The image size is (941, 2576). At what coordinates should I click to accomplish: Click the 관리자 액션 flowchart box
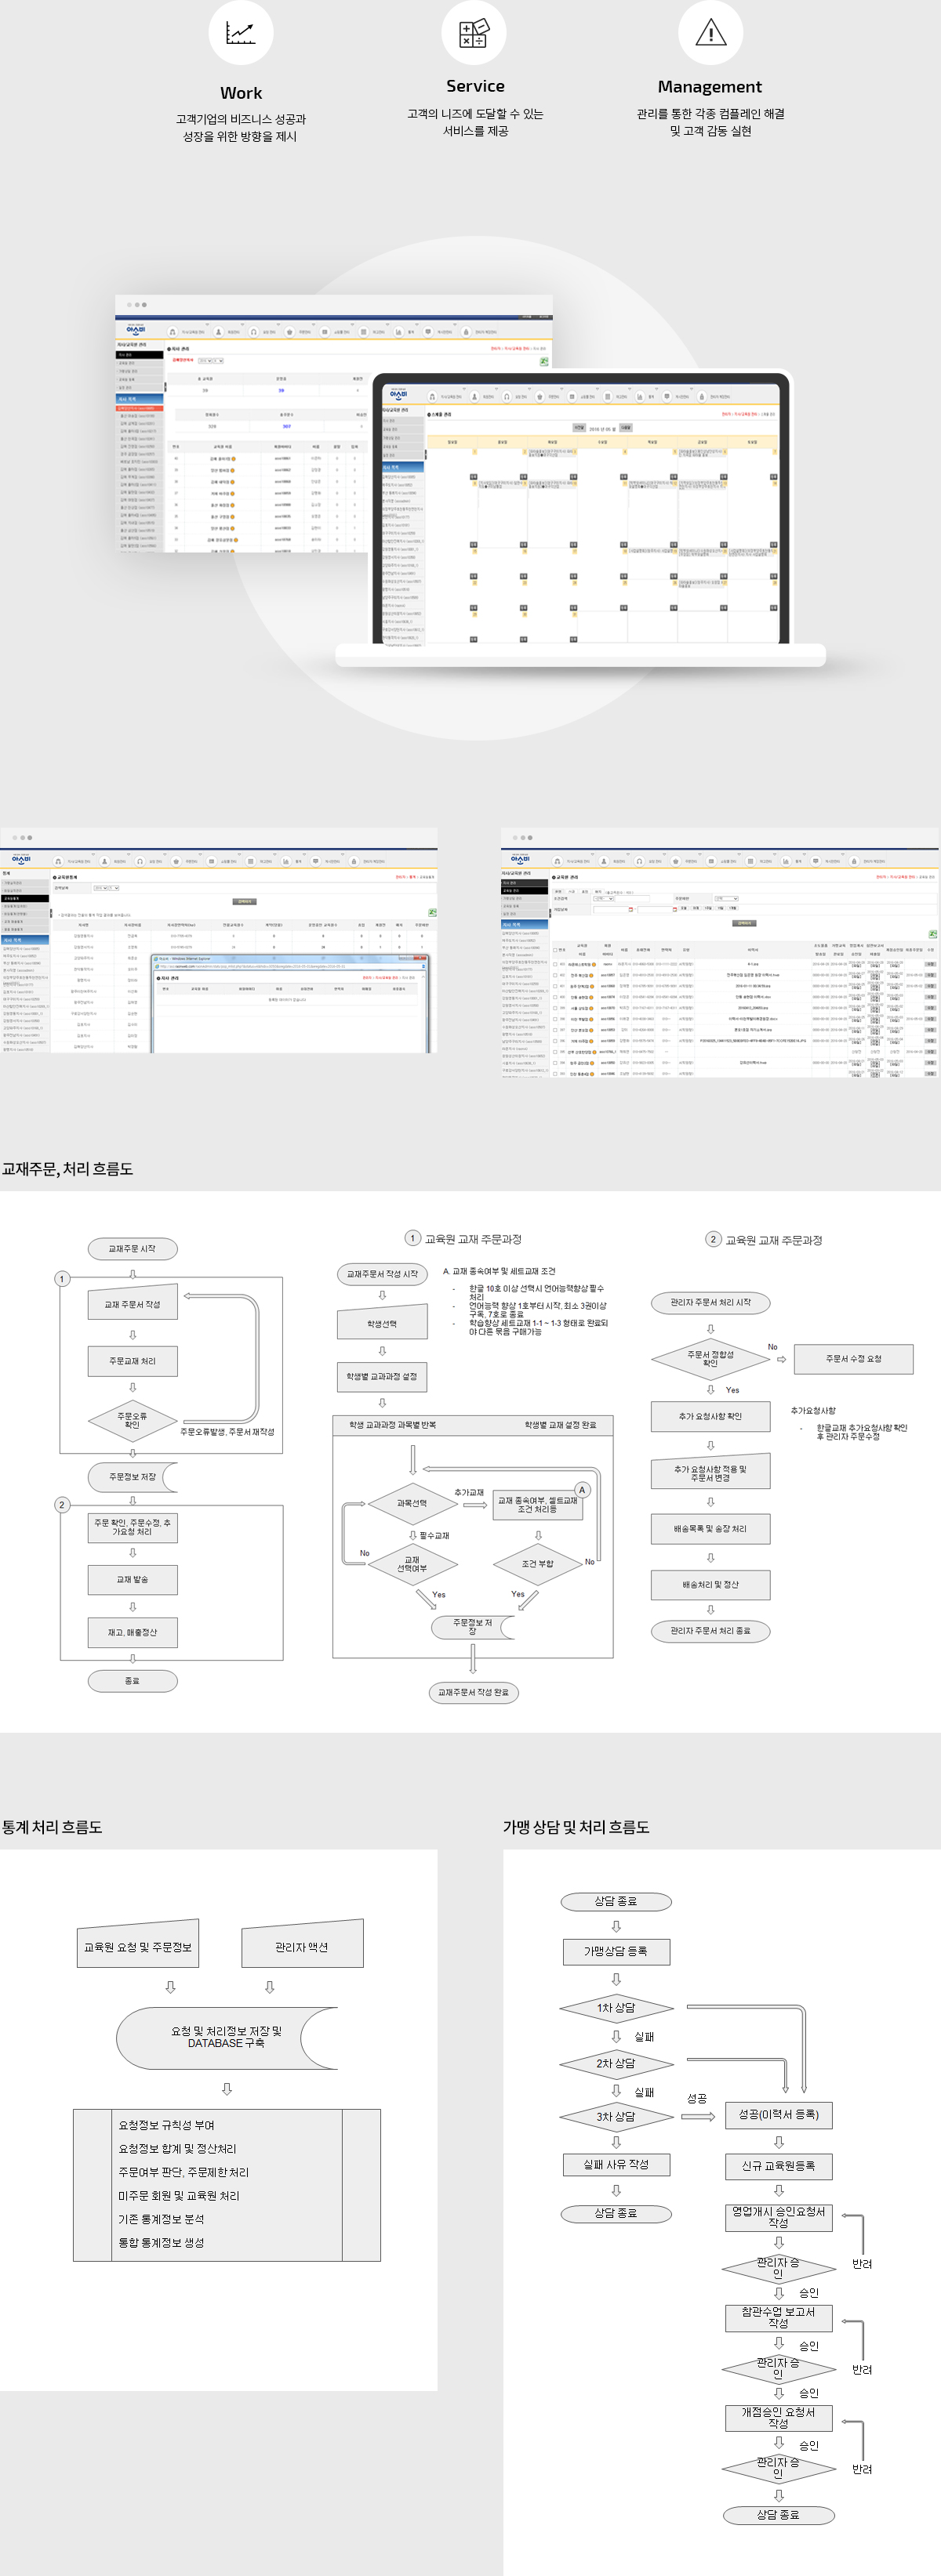click(303, 1947)
